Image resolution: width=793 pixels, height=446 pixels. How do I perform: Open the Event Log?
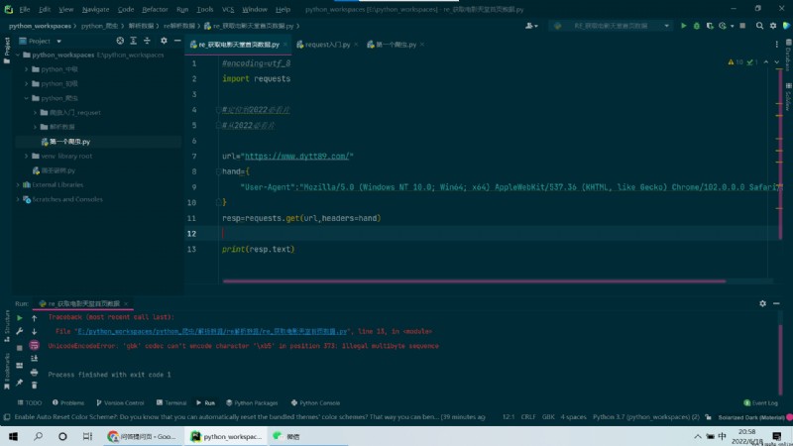pos(761,403)
